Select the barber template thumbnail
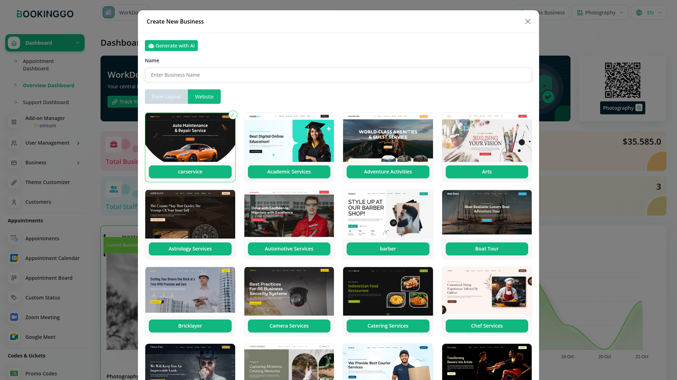This screenshot has width=677, height=380. click(x=388, y=214)
